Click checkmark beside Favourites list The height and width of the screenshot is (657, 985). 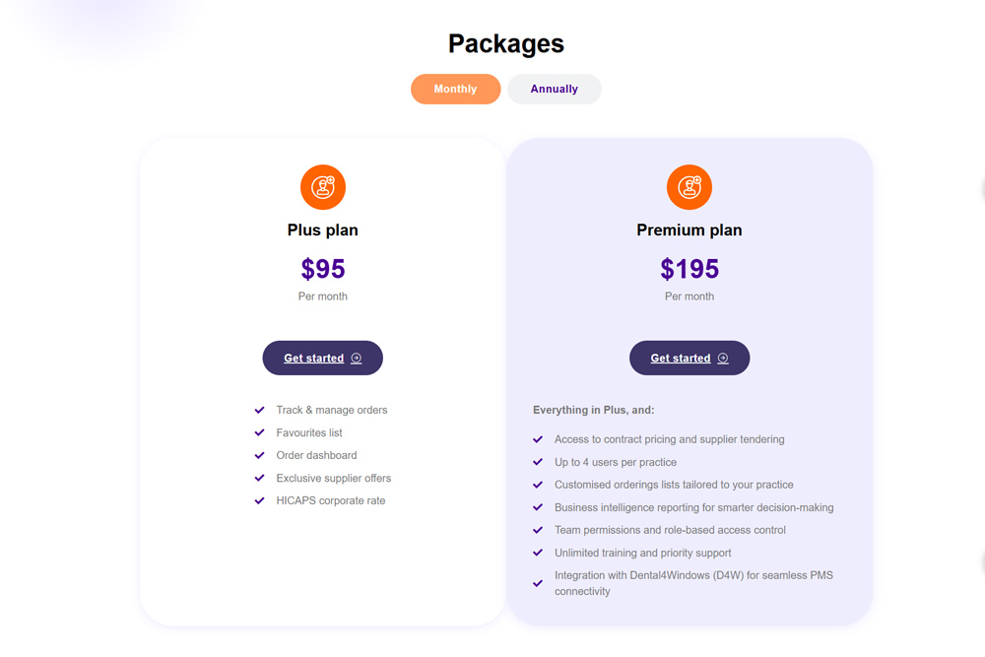tap(260, 432)
